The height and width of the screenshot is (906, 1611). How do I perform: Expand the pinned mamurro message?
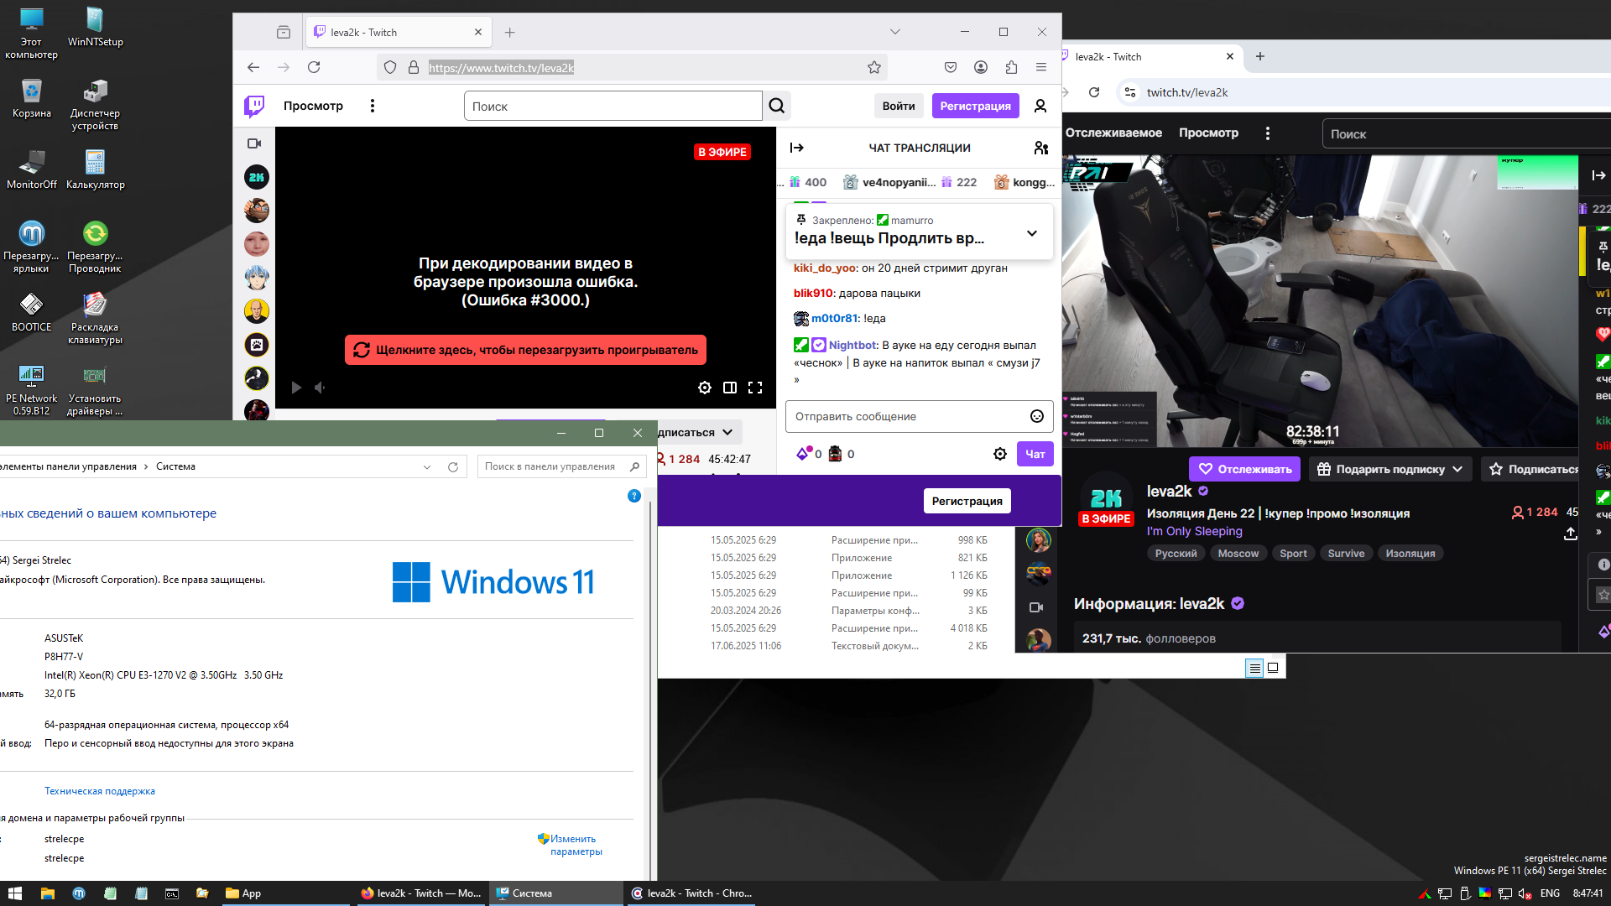pos(1031,233)
